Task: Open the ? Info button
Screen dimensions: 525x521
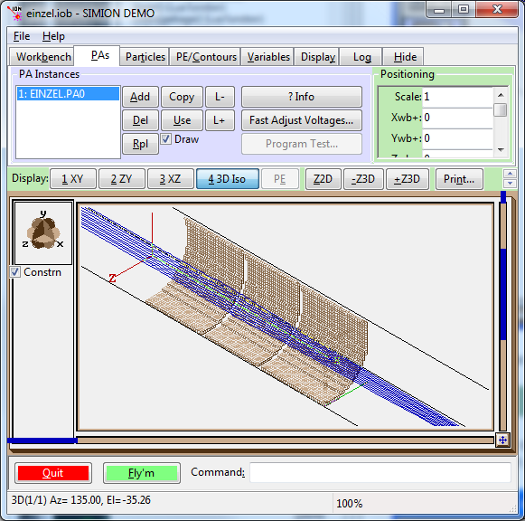Action: (301, 97)
